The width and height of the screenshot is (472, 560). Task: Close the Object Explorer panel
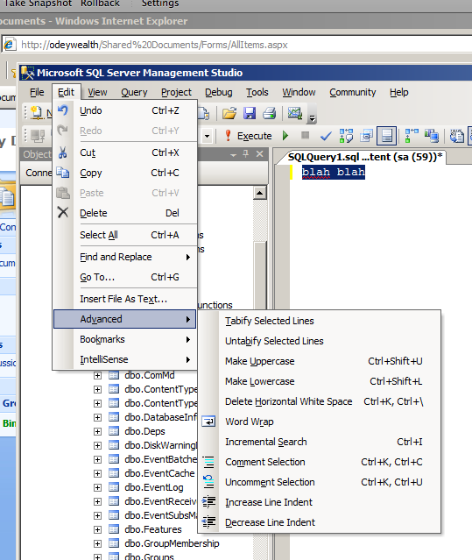pyautogui.click(x=260, y=154)
